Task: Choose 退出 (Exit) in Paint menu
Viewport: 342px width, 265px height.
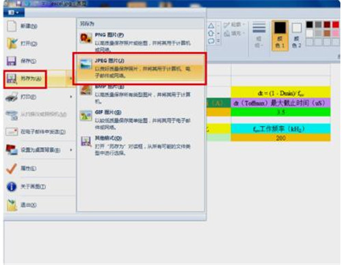Action: click(x=39, y=205)
